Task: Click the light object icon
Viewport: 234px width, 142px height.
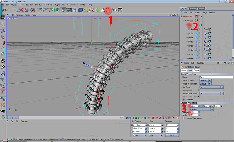Action: click(x=103, y=10)
